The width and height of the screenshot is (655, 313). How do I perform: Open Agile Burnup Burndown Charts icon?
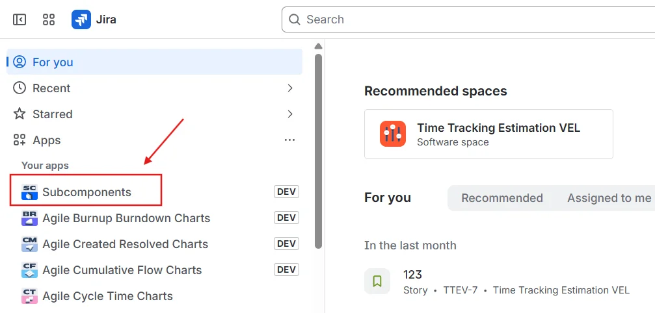click(x=30, y=218)
